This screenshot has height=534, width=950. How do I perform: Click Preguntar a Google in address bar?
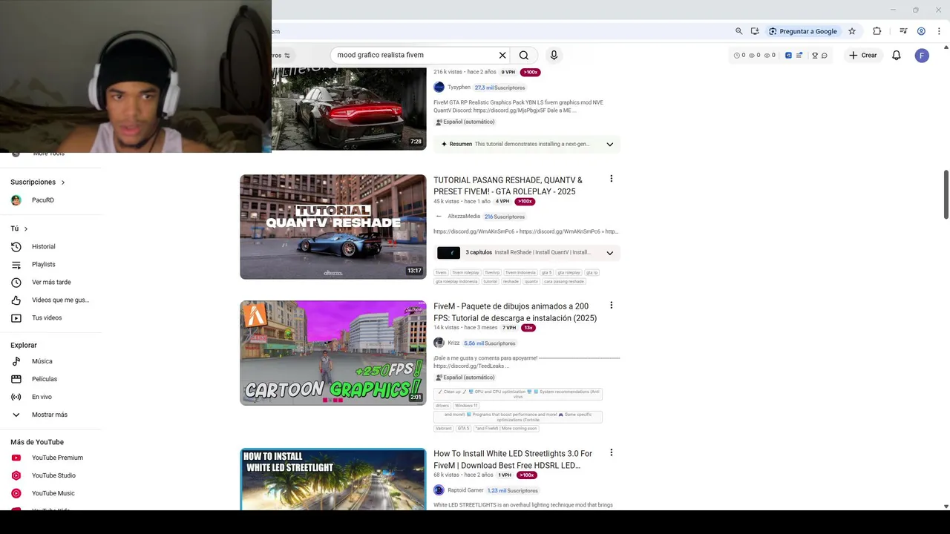click(x=802, y=31)
